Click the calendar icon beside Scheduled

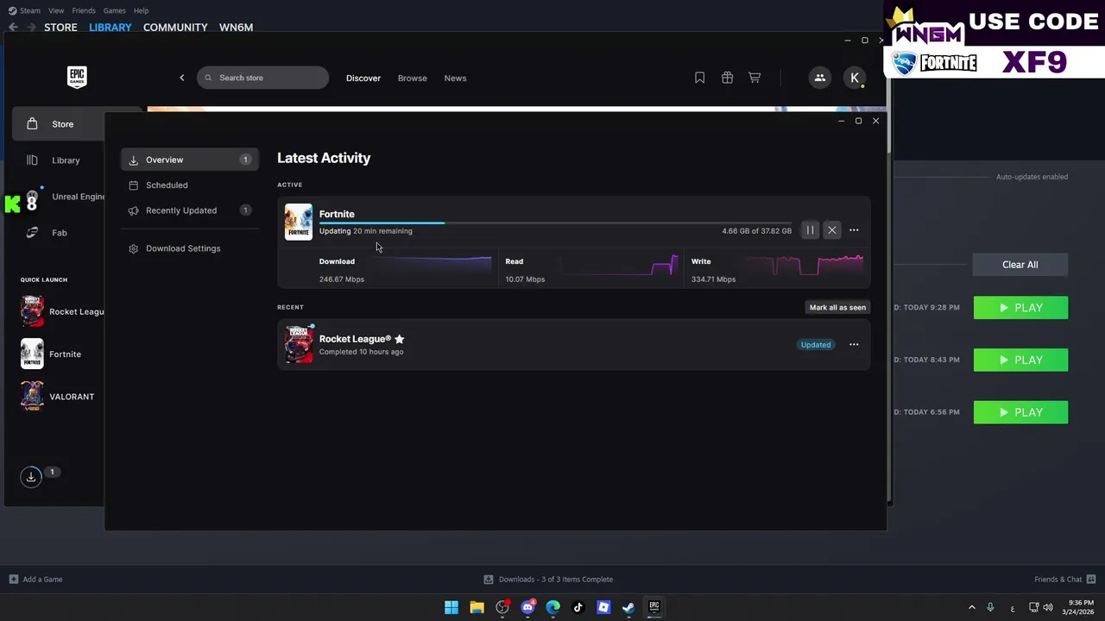pyautogui.click(x=133, y=185)
